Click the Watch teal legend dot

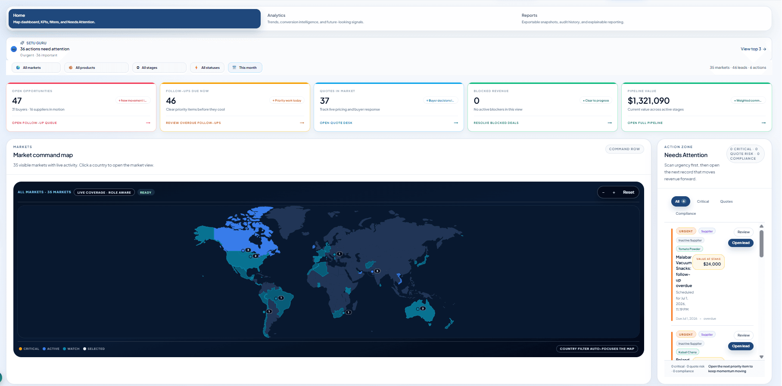[x=64, y=349]
